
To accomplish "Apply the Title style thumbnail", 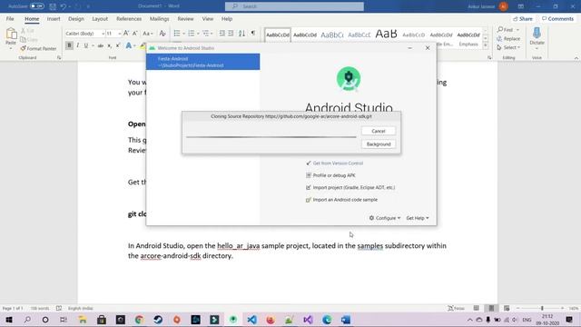I will tap(386, 35).
